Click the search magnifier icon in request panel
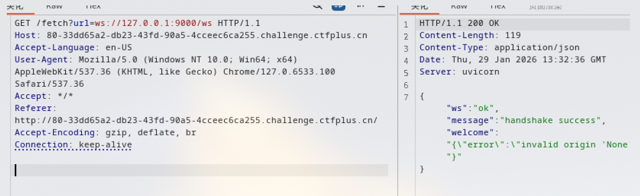This screenshot has width=640, height=196. point(318,5)
